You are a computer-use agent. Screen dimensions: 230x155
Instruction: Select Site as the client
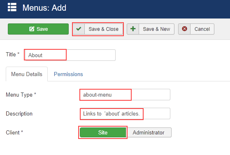(x=103, y=132)
